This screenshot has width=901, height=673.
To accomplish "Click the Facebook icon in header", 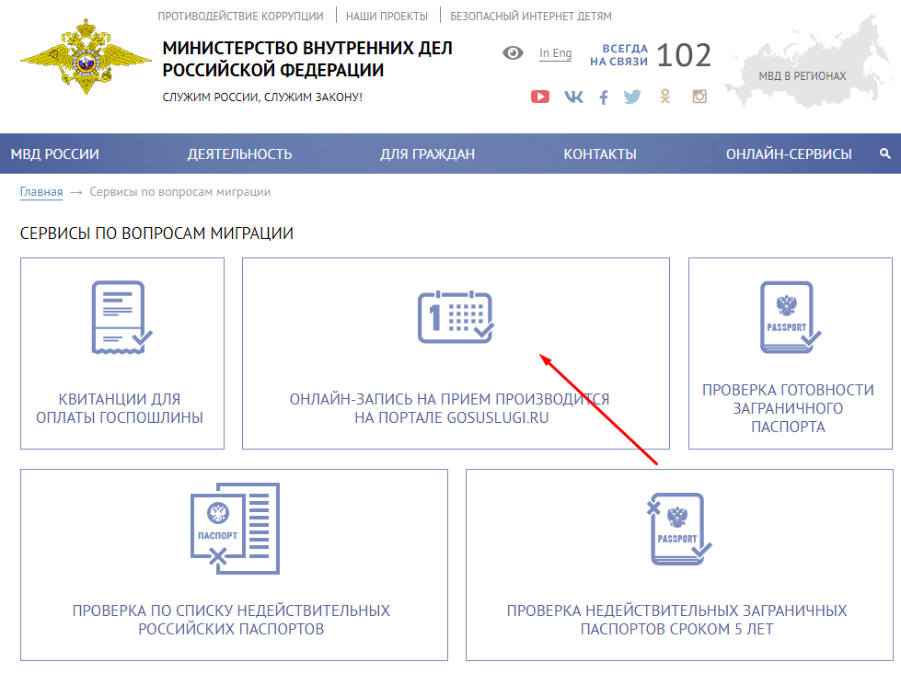I will 604,97.
